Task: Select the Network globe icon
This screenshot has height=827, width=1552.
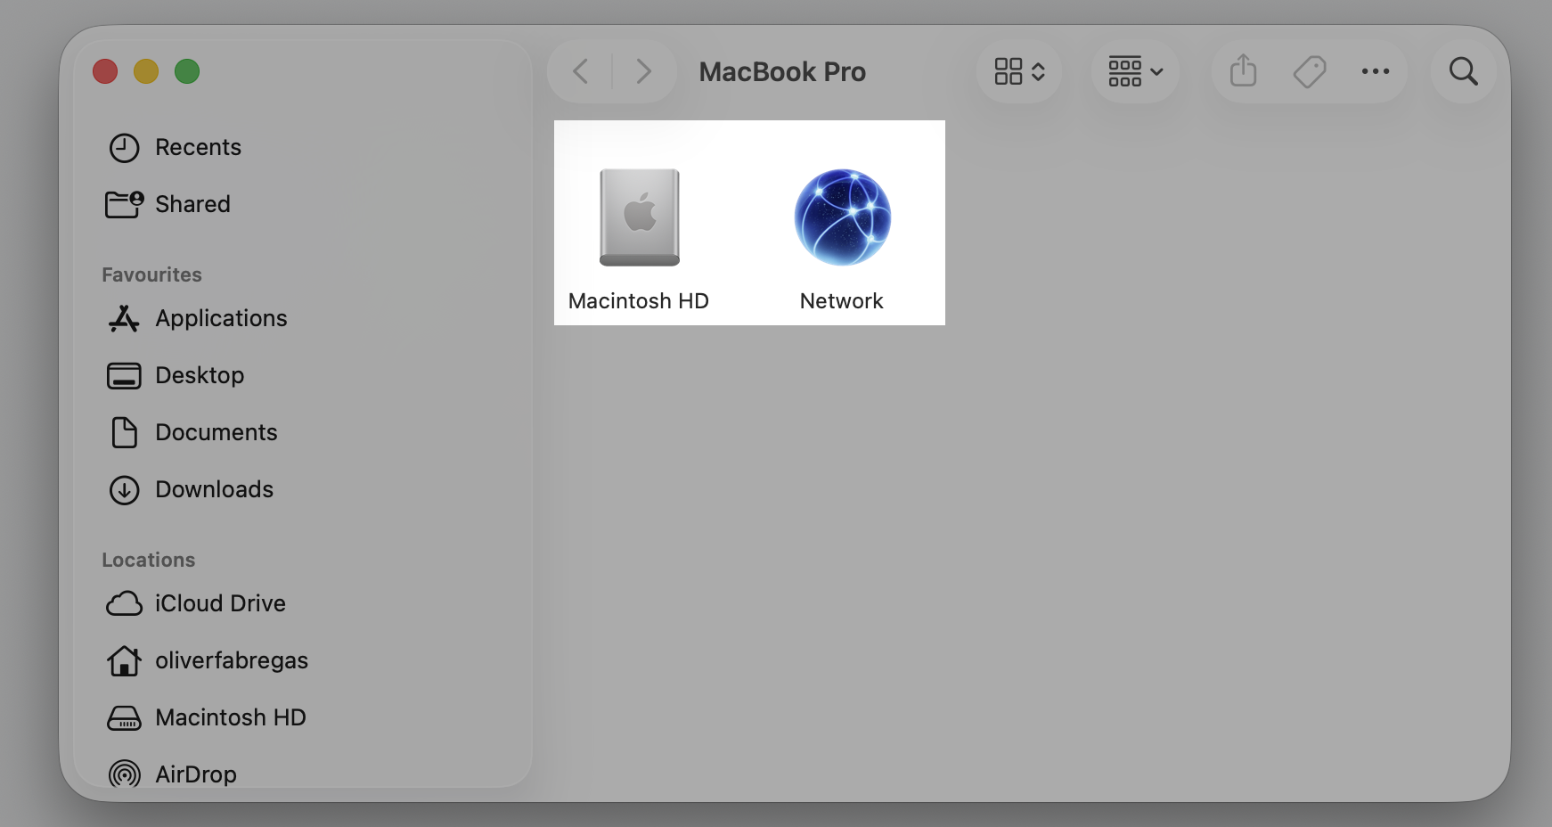Action: (842, 217)
